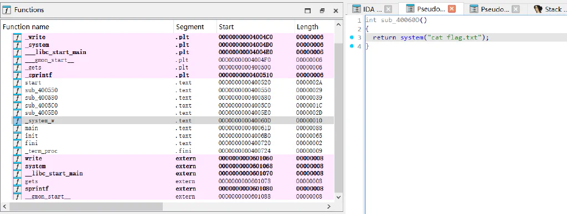The image size is (567, 214).
Task: Click sub_40060D in the function declaration
Action: coord(400,20)
